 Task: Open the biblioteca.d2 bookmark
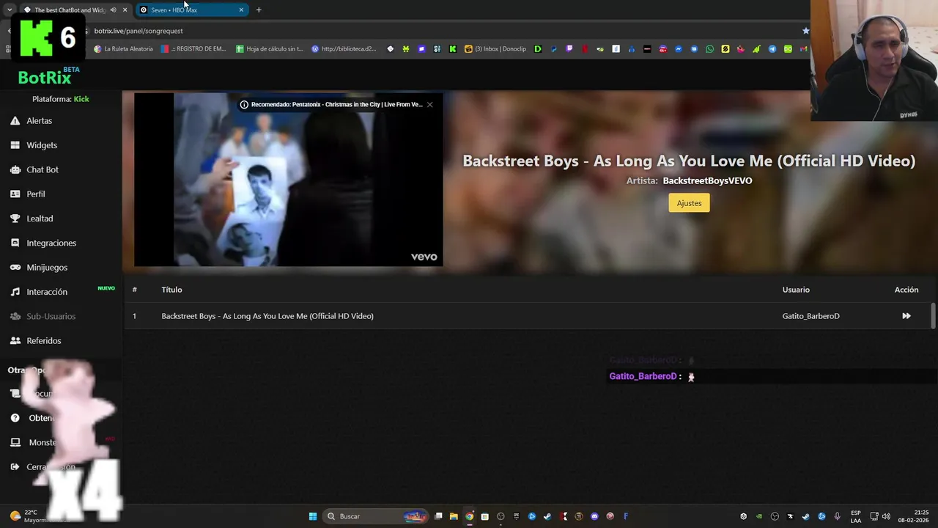click(x=344, y=49)
